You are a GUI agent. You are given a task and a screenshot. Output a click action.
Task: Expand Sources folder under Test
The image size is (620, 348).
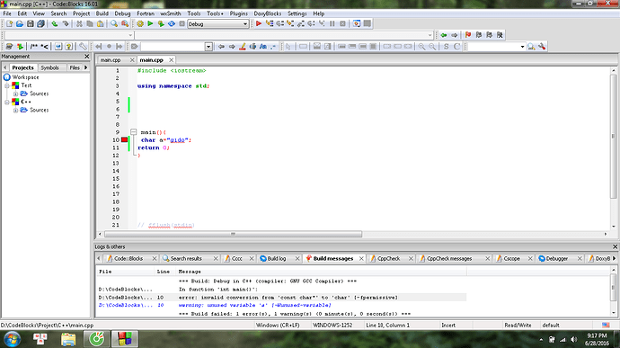click(x=15, y=94)
